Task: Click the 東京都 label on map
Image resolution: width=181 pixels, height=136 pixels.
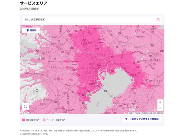Action: 42,59
